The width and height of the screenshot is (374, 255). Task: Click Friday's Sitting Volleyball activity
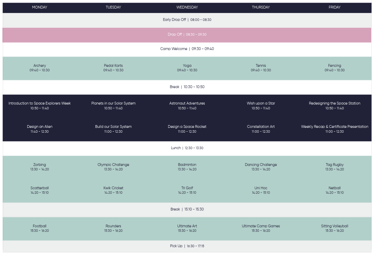pos(334,228)
